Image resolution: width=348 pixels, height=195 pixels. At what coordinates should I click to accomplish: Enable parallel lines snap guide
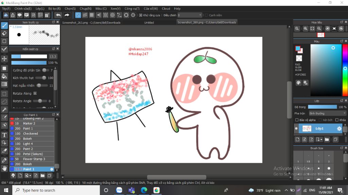click(85, 15)
